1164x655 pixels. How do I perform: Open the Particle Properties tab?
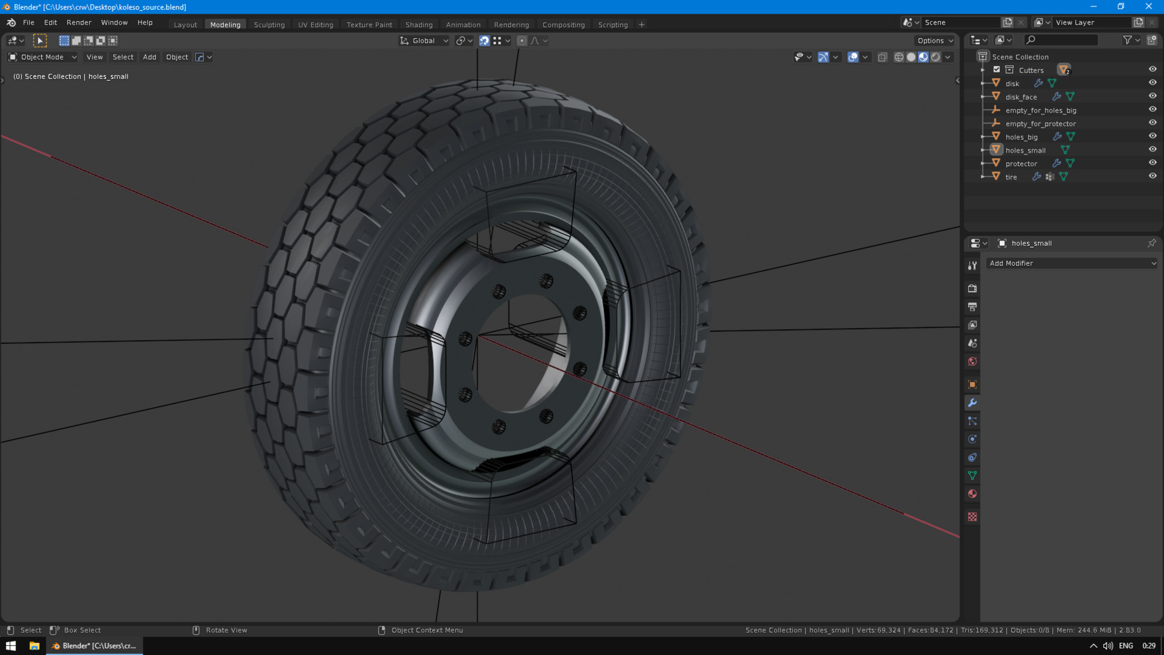[x=972, y=421]
